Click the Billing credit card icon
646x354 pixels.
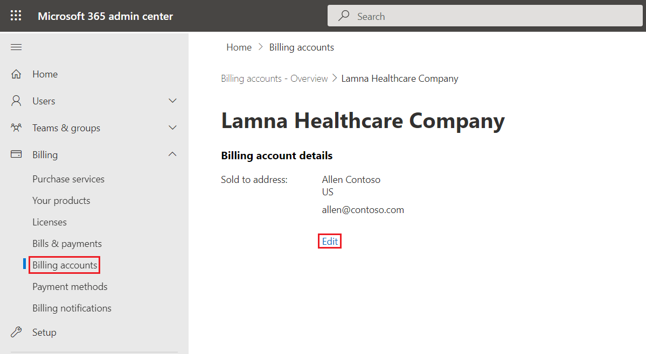(x=16, y=154)
